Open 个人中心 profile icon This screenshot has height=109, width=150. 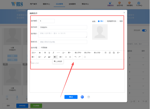coord(139,4)
